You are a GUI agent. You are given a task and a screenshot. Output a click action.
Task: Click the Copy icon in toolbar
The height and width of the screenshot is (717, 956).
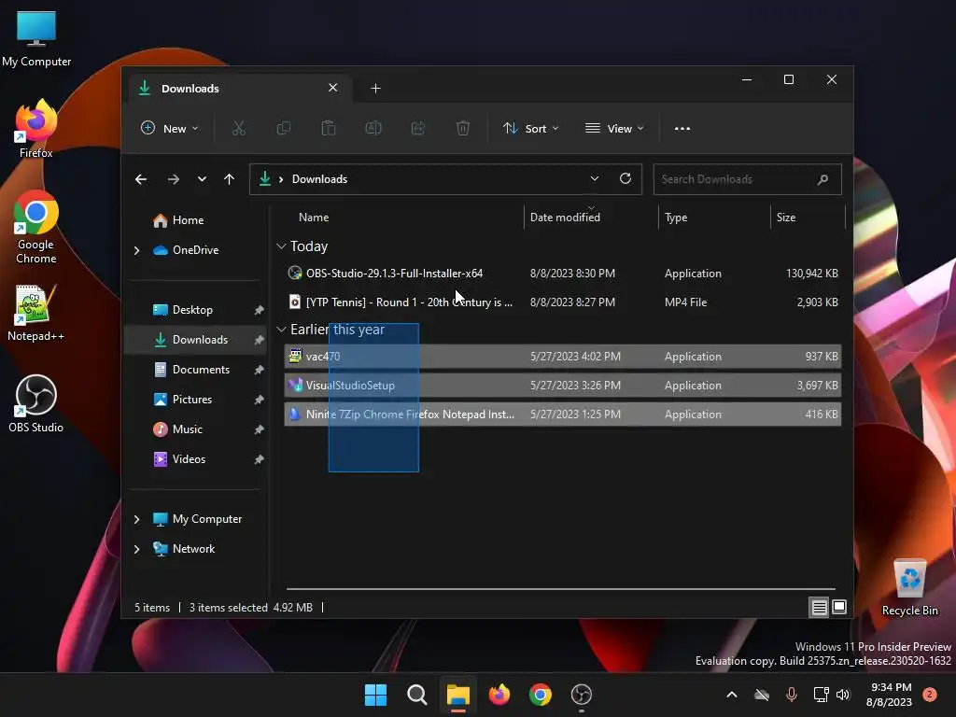pyautogui.click(x=284, y=128)
